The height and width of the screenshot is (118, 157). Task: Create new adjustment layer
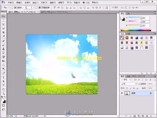pos(139,116)
